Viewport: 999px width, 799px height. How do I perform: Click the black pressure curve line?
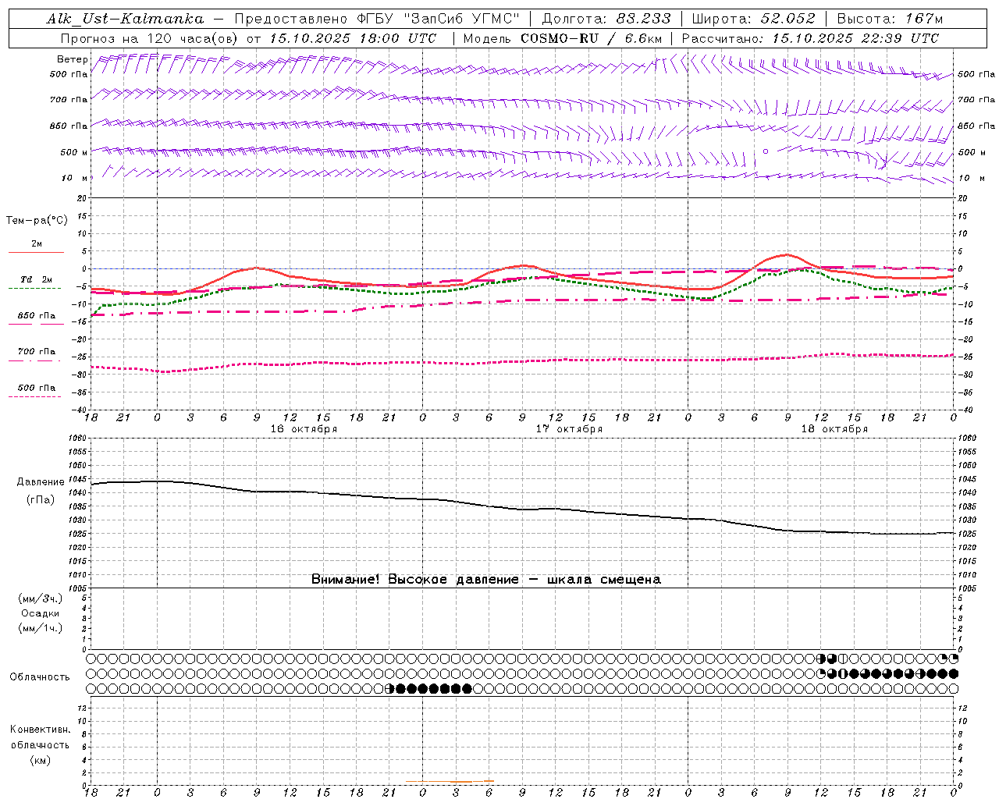click(x=523, y=509)
